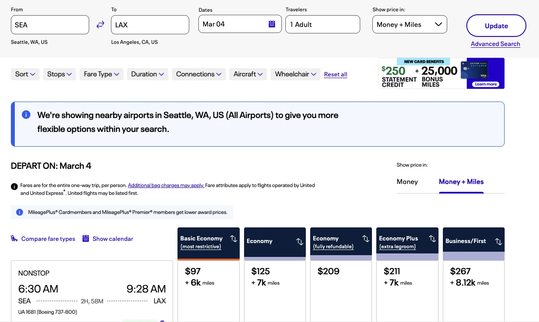The height and width of the screenshot is (322, 539).
Task: Open the Connections filter dropdown
Action: [x=199, y=74]
